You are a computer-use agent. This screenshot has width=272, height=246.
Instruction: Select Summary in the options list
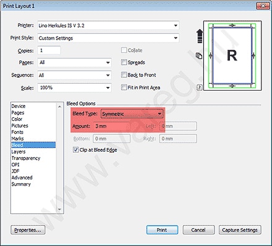(33, 184)
